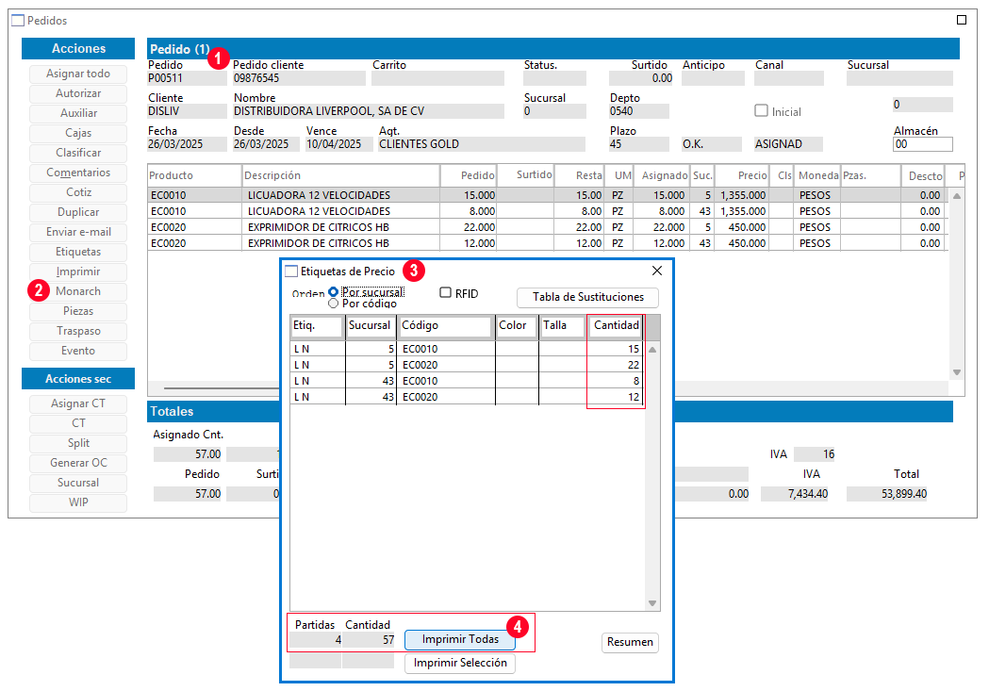
Task: Click the Cotiz button
Action: pyautogui.click(x=78, y=192)
